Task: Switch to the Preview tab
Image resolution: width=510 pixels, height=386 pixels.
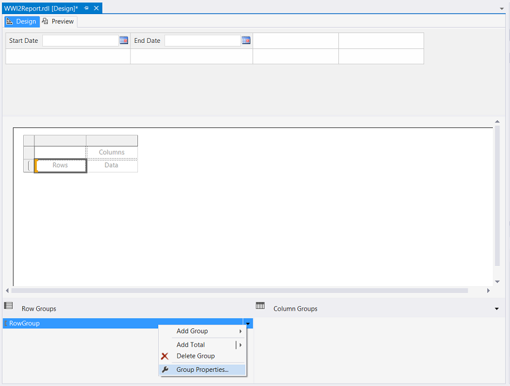Action: [x=58, y=21]
